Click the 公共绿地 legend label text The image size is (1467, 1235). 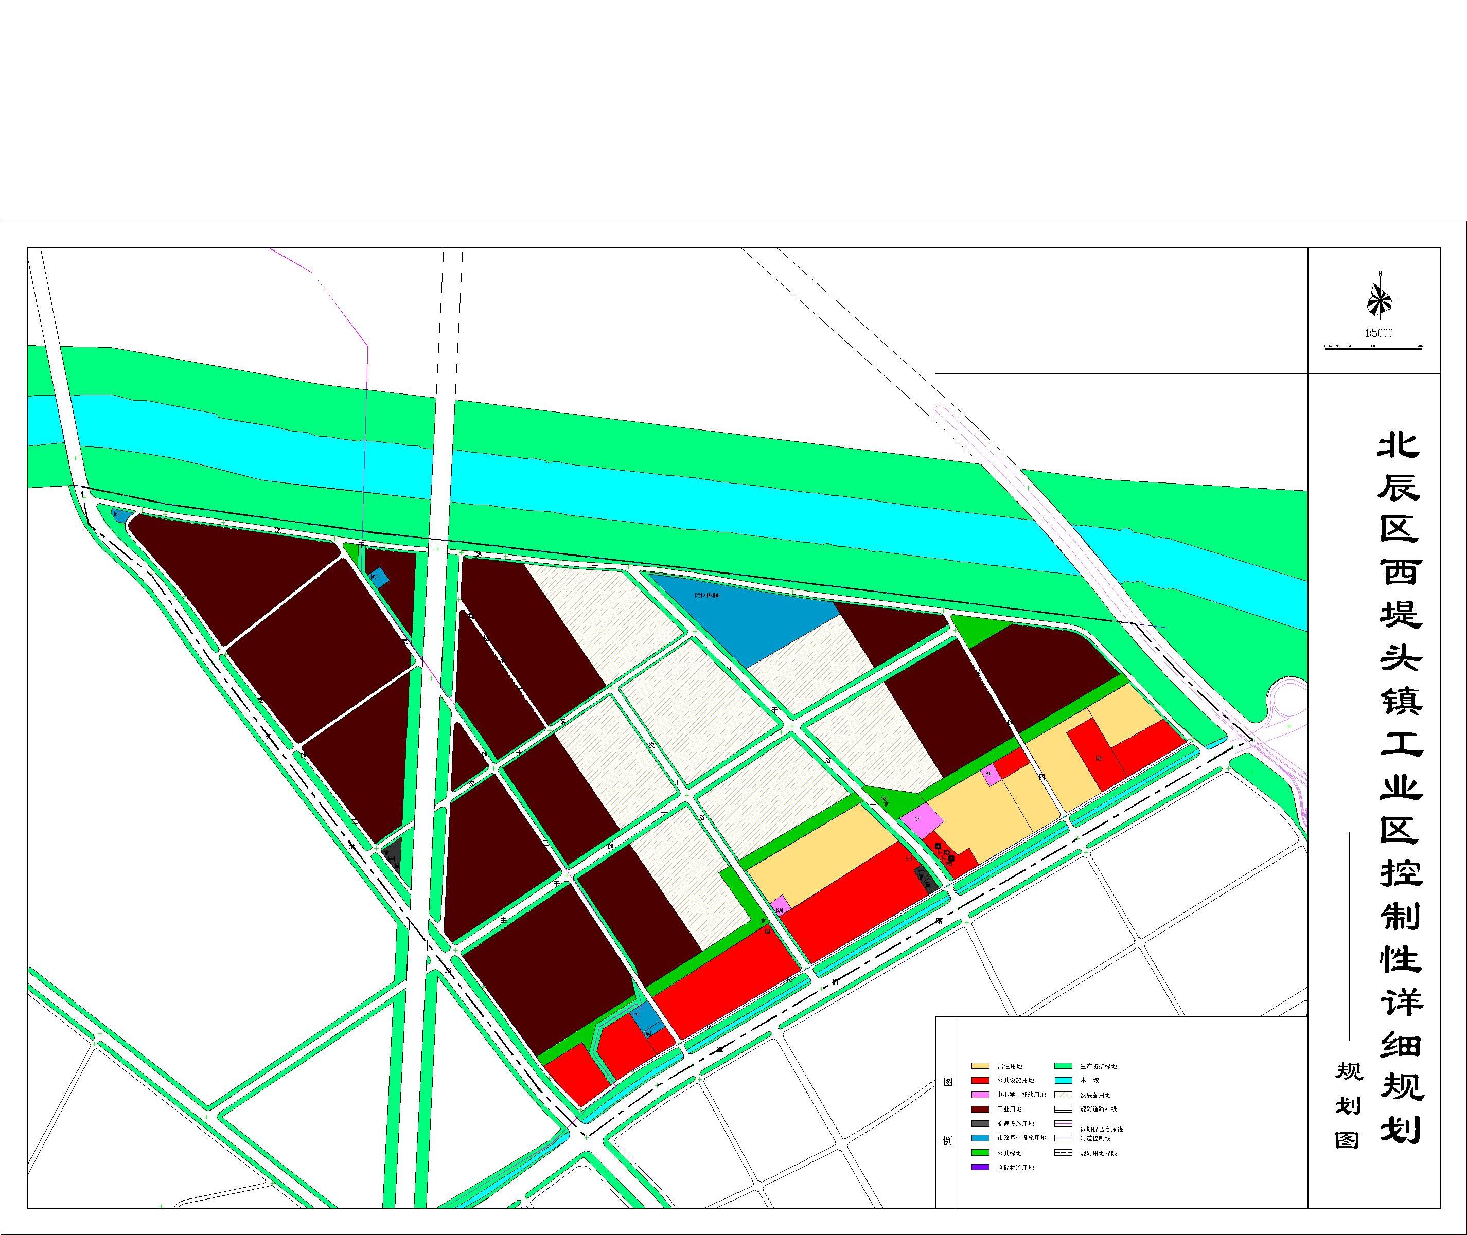(x=1009, y=1153)
